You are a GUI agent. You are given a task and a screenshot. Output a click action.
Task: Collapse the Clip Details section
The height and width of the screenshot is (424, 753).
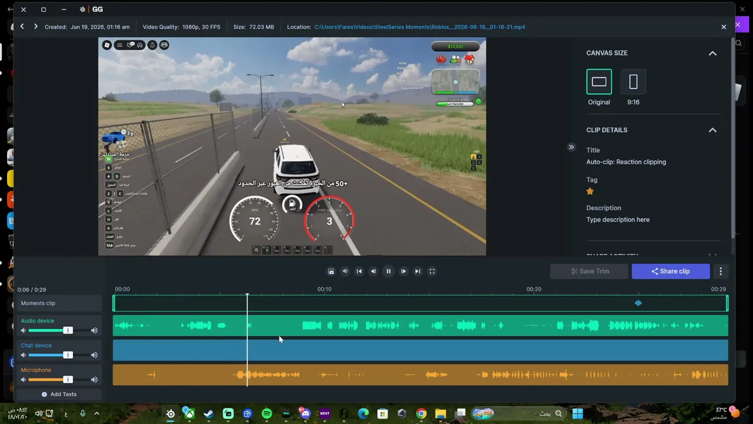712,130
